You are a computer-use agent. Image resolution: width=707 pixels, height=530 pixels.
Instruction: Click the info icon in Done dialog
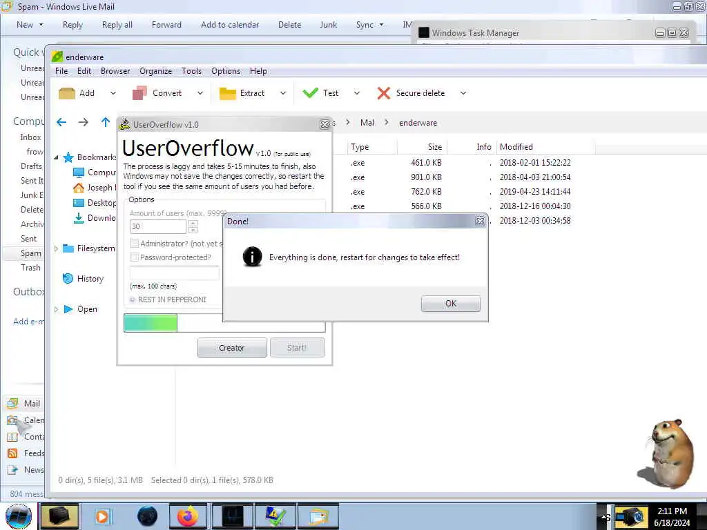pos(252,257)
